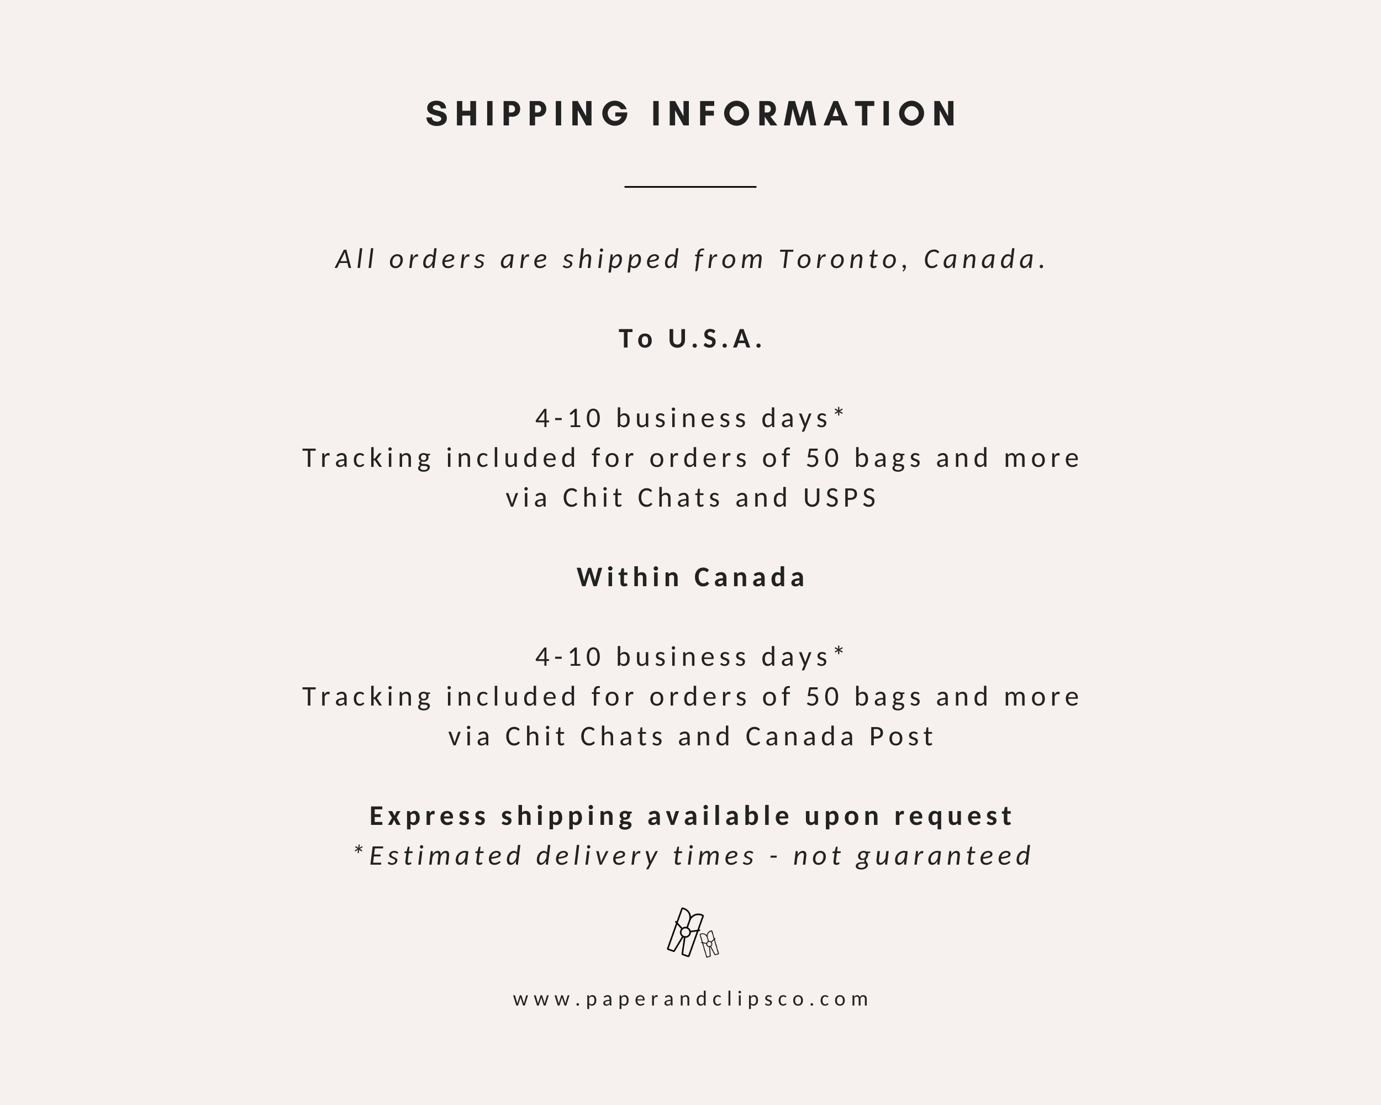
Task: Click the tracking line in the Within Canada section
Action: click(691, 697)
